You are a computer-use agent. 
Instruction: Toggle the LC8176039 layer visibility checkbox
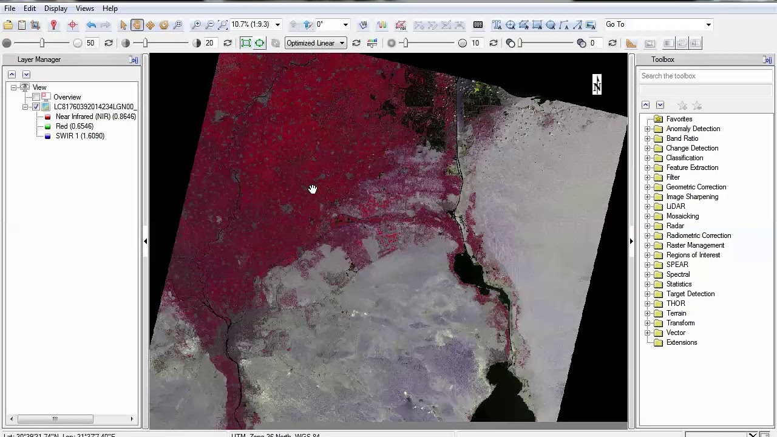[x=36, y=107]
